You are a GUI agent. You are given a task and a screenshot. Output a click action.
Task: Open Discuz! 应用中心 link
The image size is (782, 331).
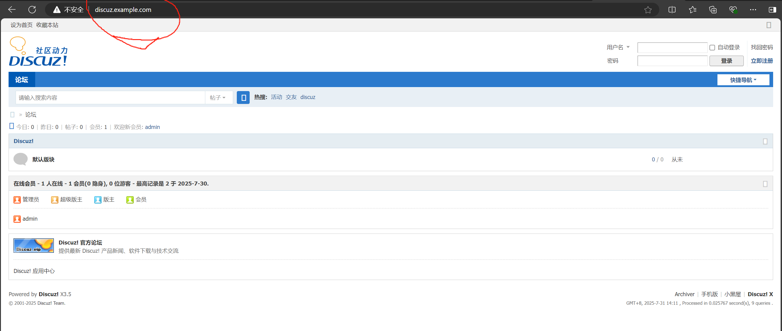34,271
